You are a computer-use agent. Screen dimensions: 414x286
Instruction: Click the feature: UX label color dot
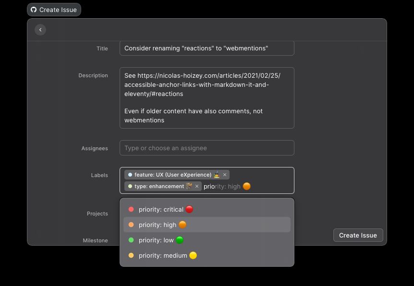[130, 175]
